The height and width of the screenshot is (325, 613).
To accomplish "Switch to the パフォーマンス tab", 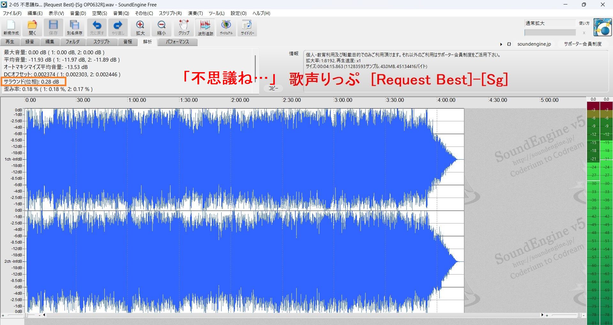I will click(x=178, y=42).
